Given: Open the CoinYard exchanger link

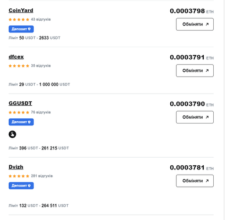Looking at the screenshot, I should tap(21, 11).
